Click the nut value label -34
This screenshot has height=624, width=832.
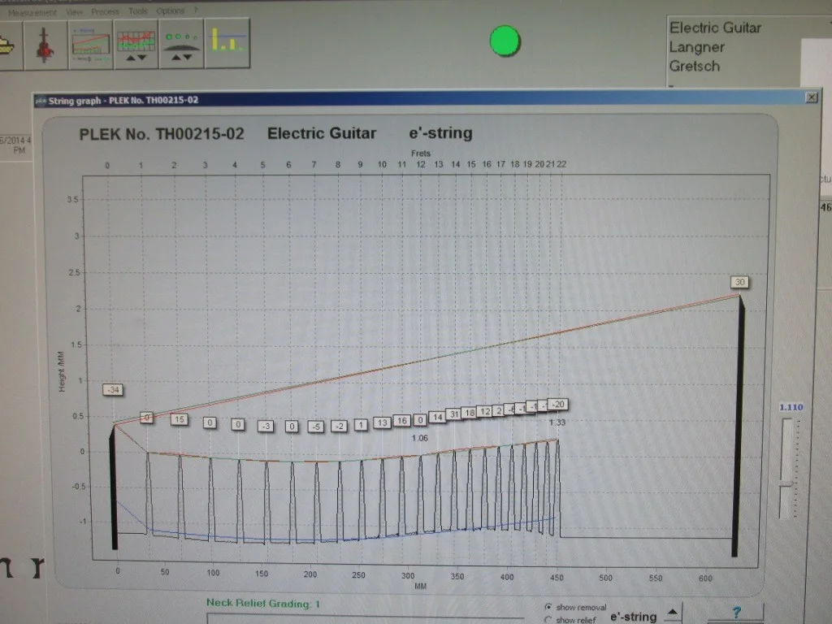tap(113, 390)
